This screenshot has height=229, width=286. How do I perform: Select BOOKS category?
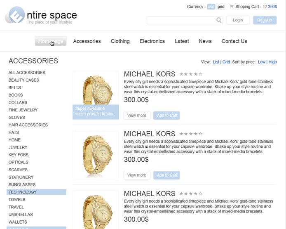pyautogui.click(x=16, y=95)
